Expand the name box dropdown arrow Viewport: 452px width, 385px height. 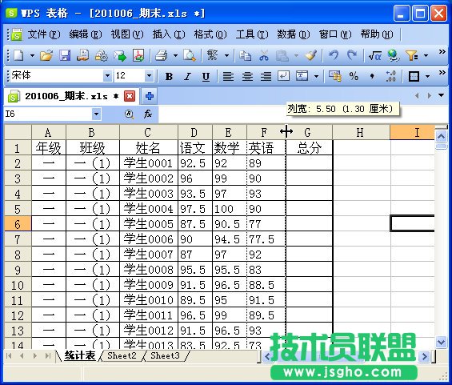(x=96, y=114)
